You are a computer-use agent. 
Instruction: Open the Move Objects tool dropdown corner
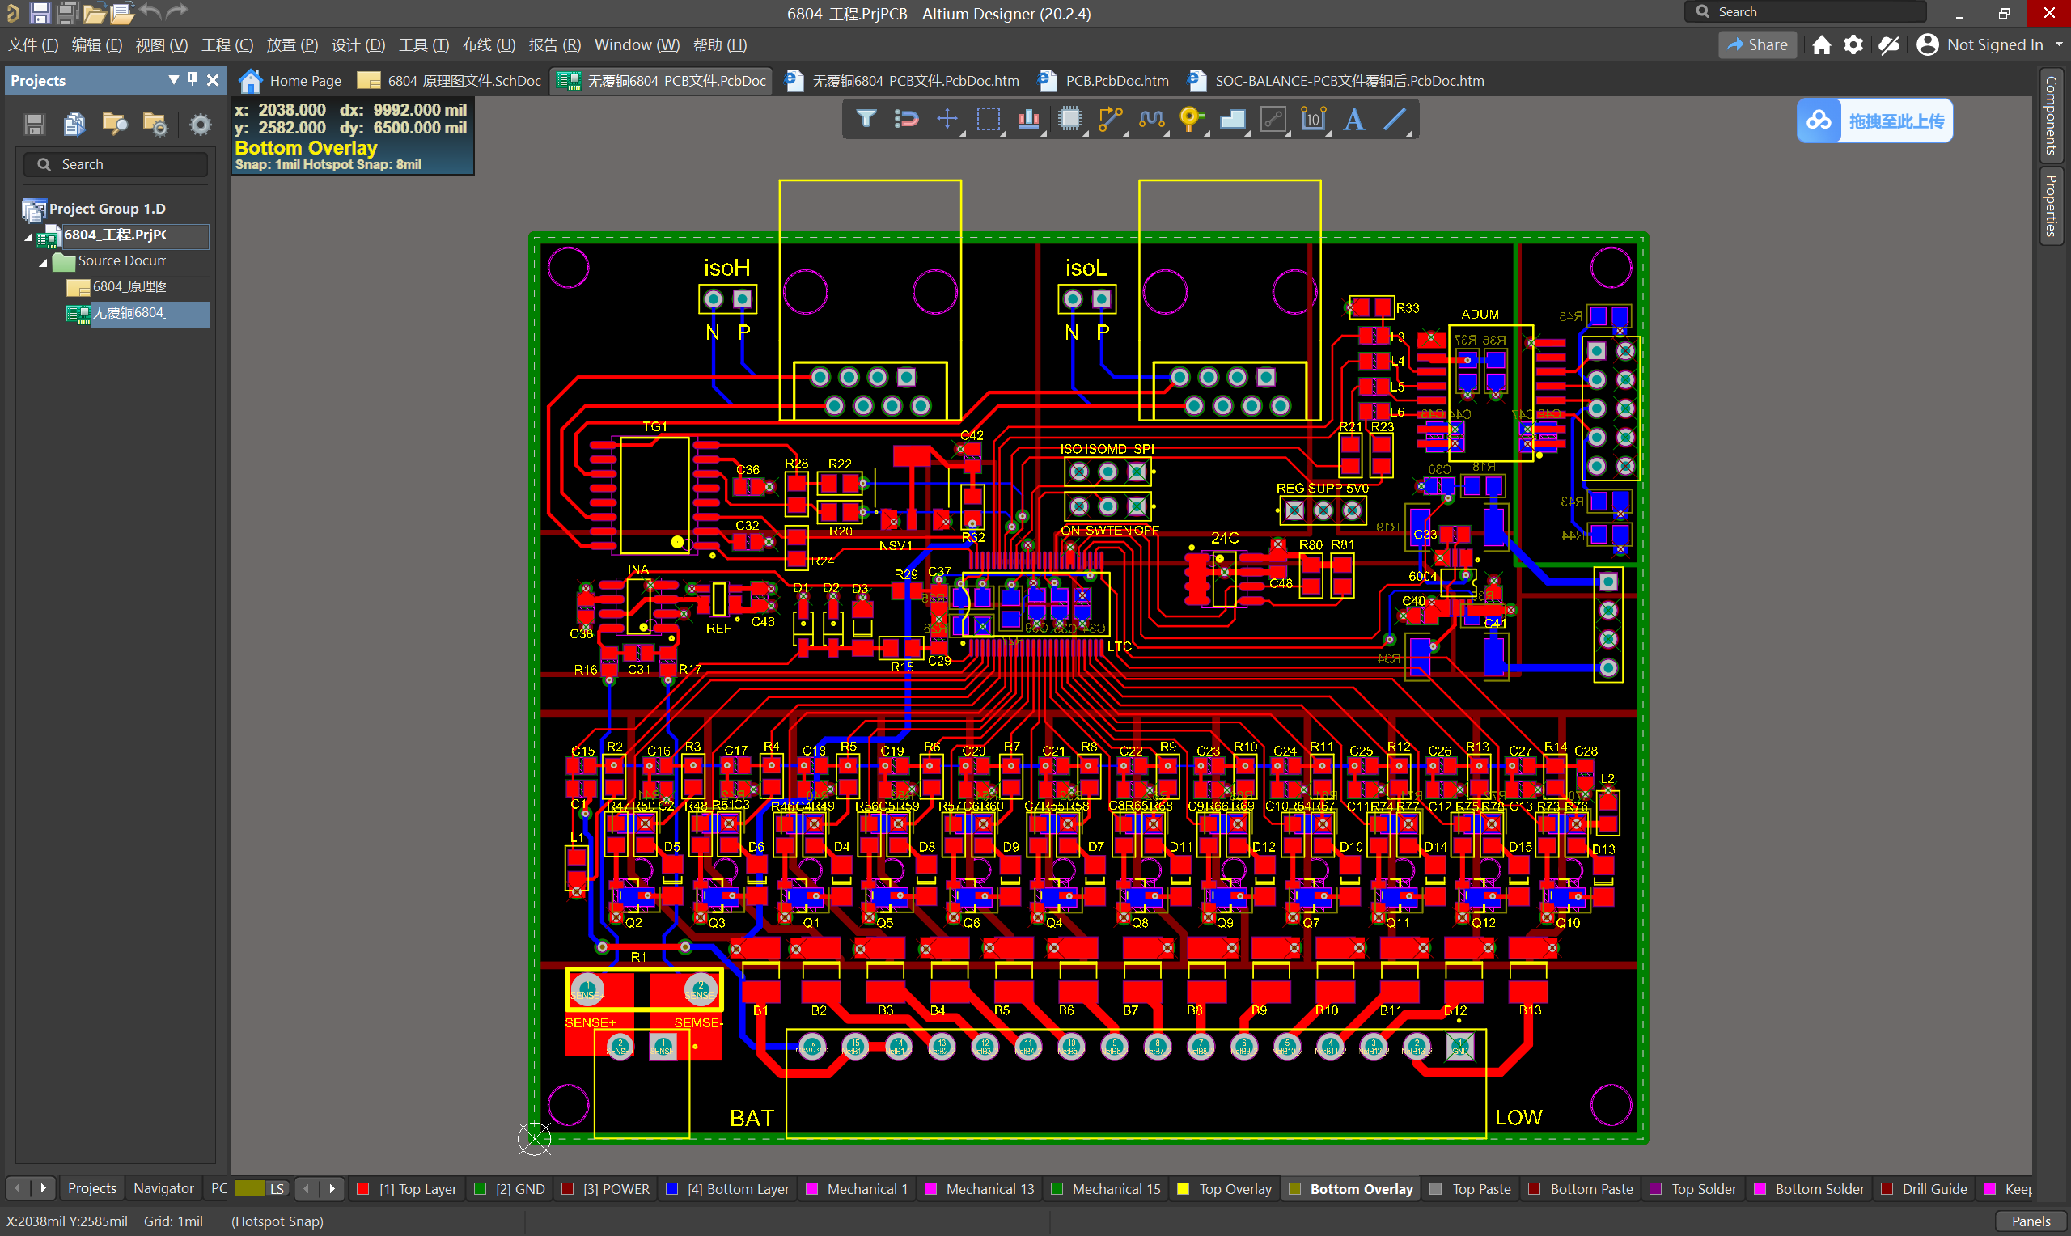tap(963, 133)
